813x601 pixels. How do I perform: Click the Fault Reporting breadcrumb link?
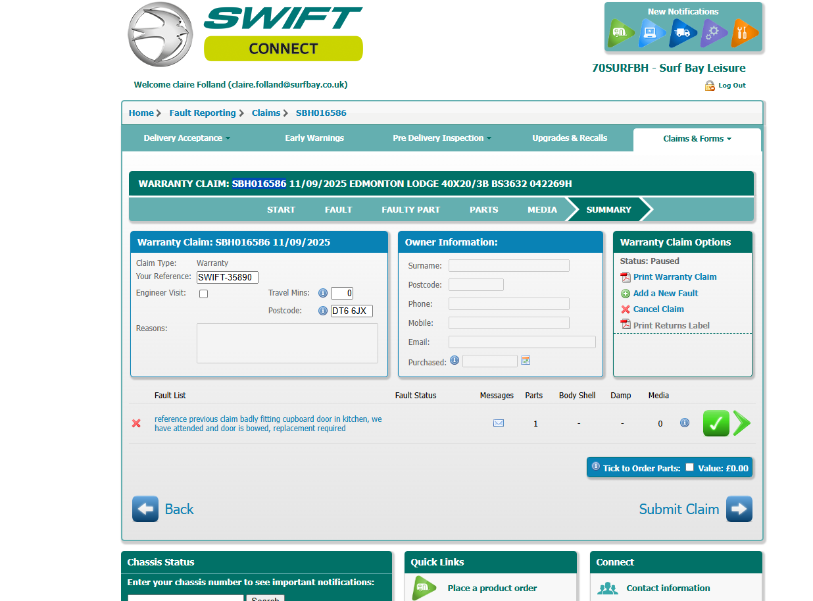203,113
